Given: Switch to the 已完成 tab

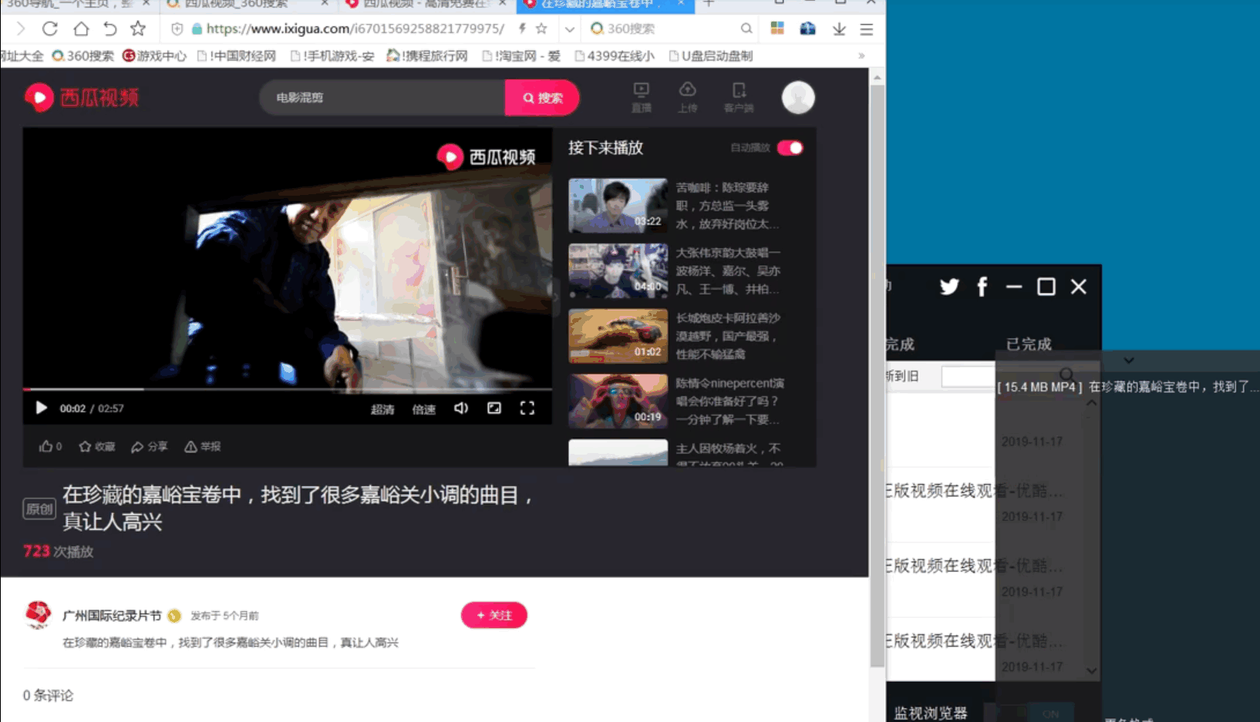Looking at the screenshot, I should pos(1029,344).
